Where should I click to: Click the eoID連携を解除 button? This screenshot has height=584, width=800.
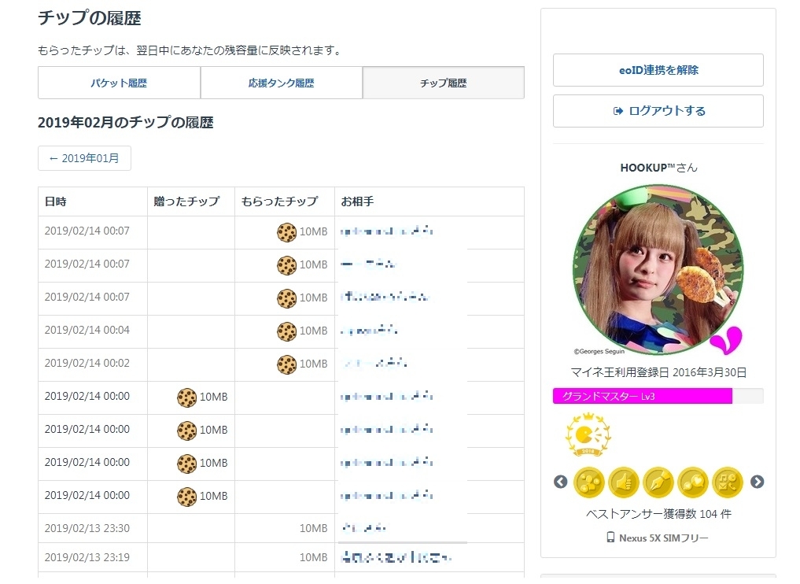tap(658, 70)
